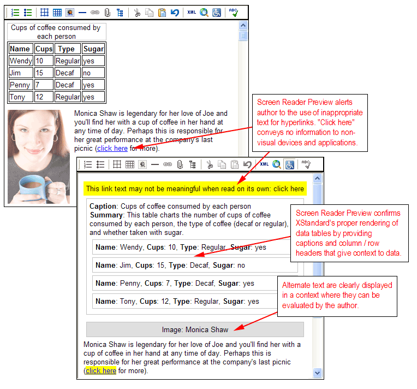This screenshot has width=417, height=389.
Task: Click preview row 'Name: Penny, Cups: 7'
Action: [195, 284]
